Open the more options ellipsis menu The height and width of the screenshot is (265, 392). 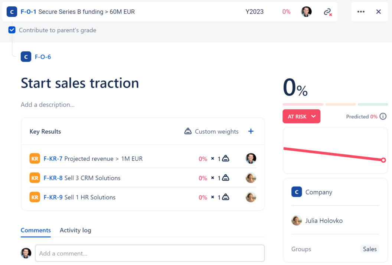360,11
